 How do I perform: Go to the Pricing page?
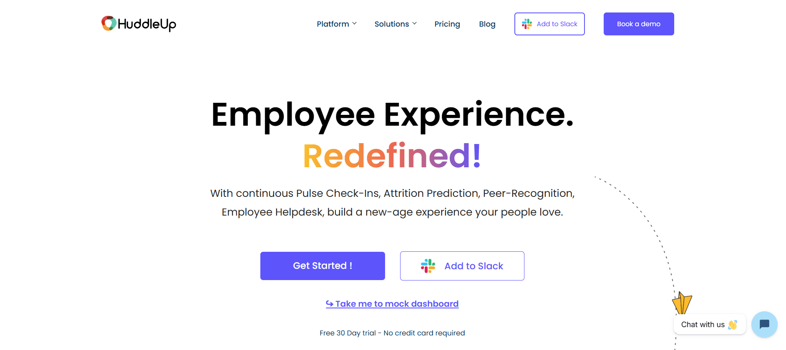[447, 24]
